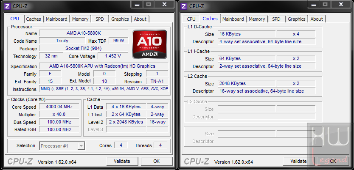Click the Core Voltage value 1.452 V
354x170 pixels.
[x=113, y=56]
